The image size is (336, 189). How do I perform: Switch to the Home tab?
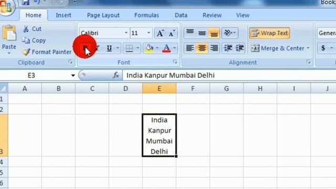click(34, 15)
